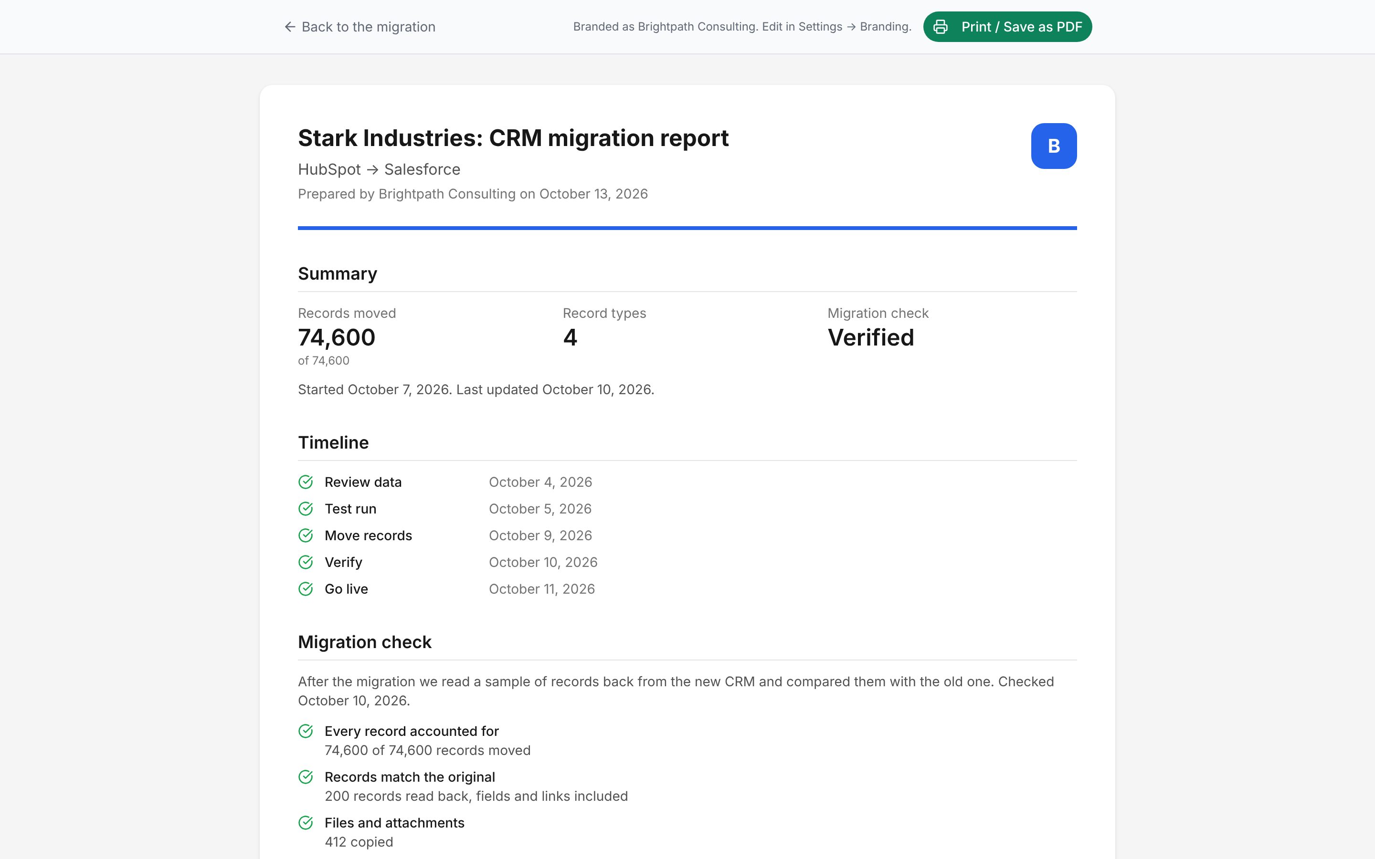Click the October 11, 2026 date
Viewport: 1375px width, 859px height.
point(542,588)
